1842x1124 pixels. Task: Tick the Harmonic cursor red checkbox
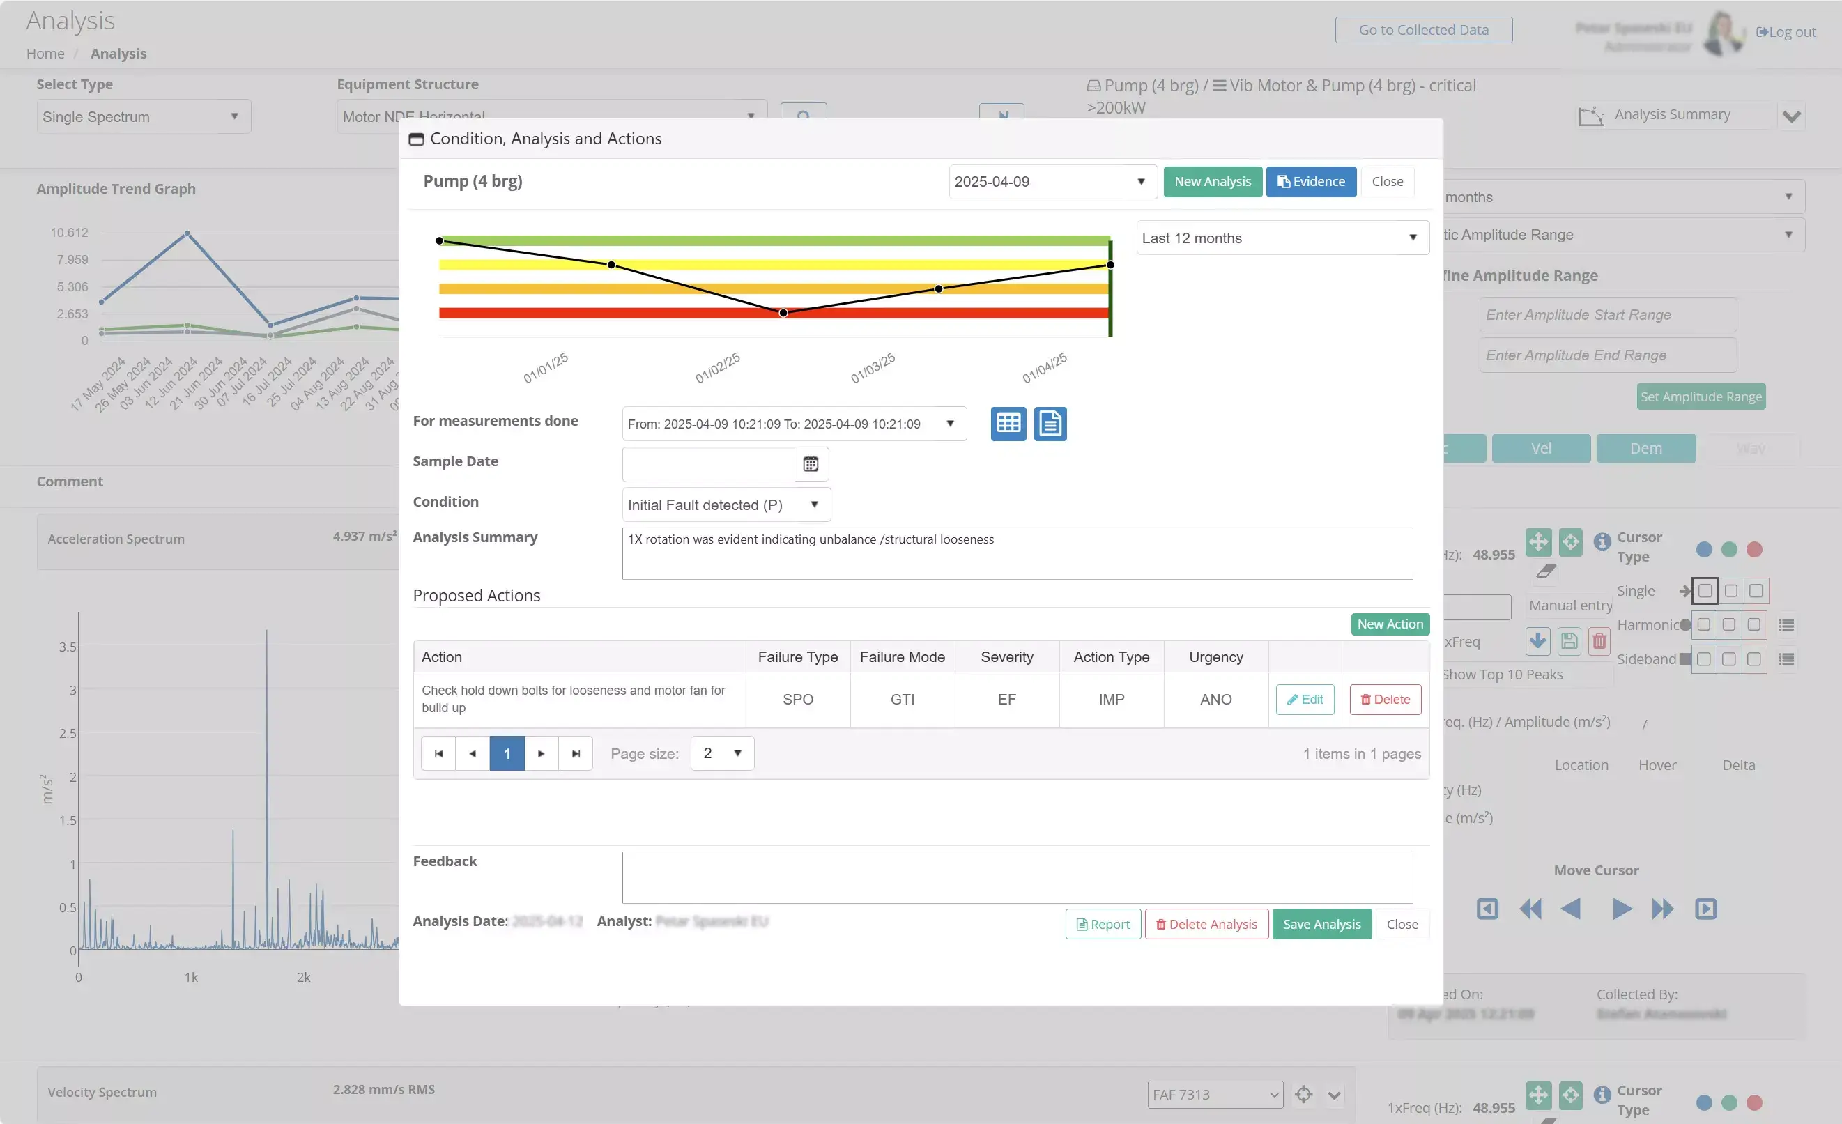coord(1753,625)
